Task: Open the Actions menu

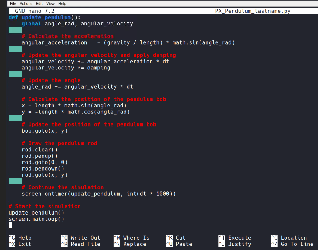Action: click(x=26, y=3)
